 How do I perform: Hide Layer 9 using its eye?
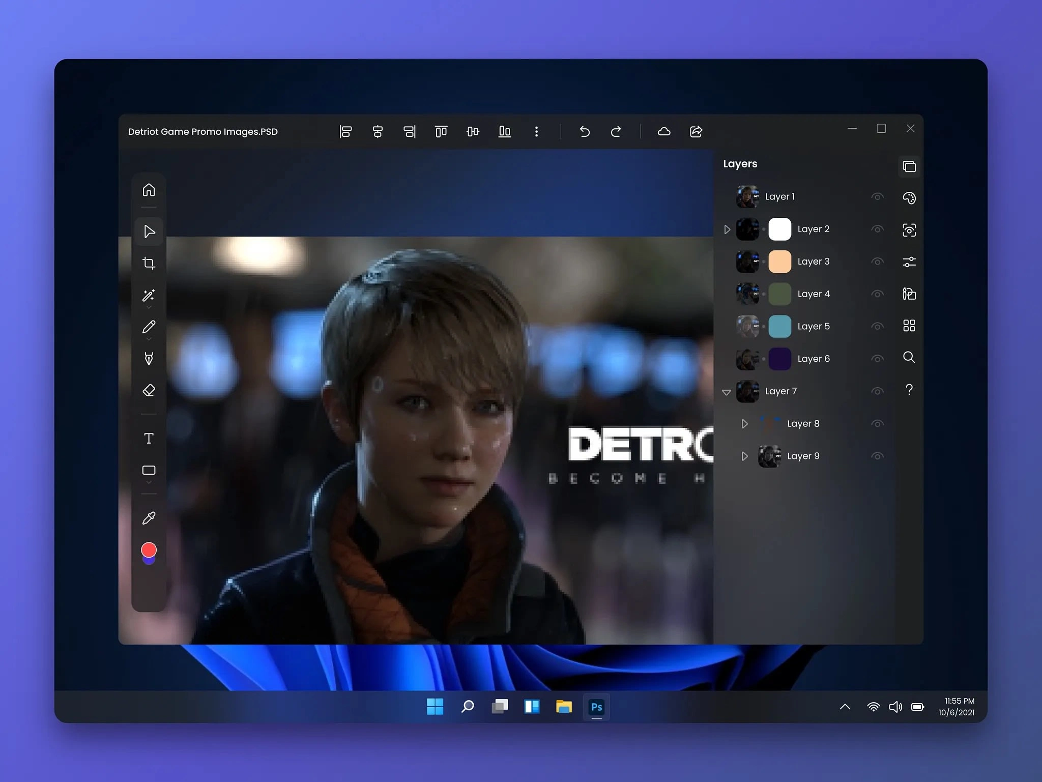coord(877,456)
